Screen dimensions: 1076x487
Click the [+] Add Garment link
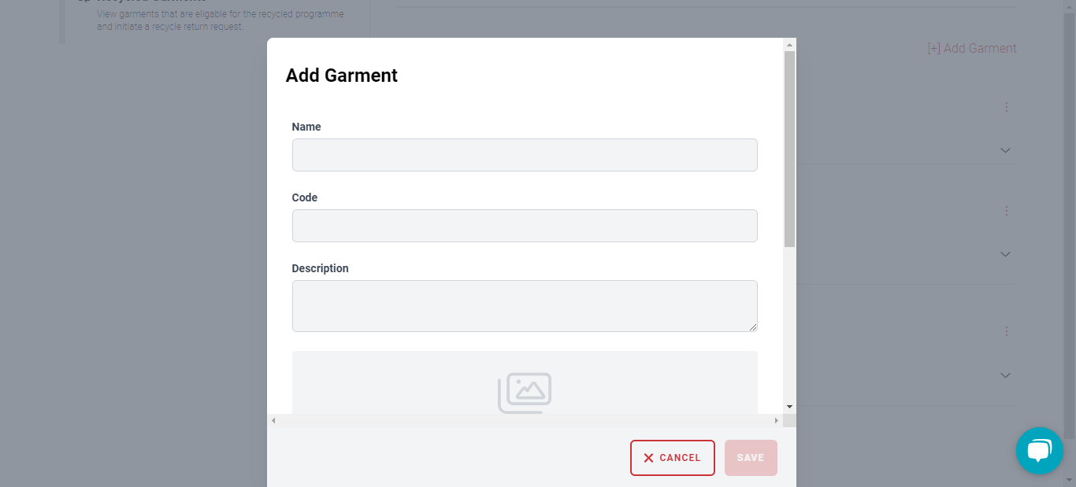point(972,49)
